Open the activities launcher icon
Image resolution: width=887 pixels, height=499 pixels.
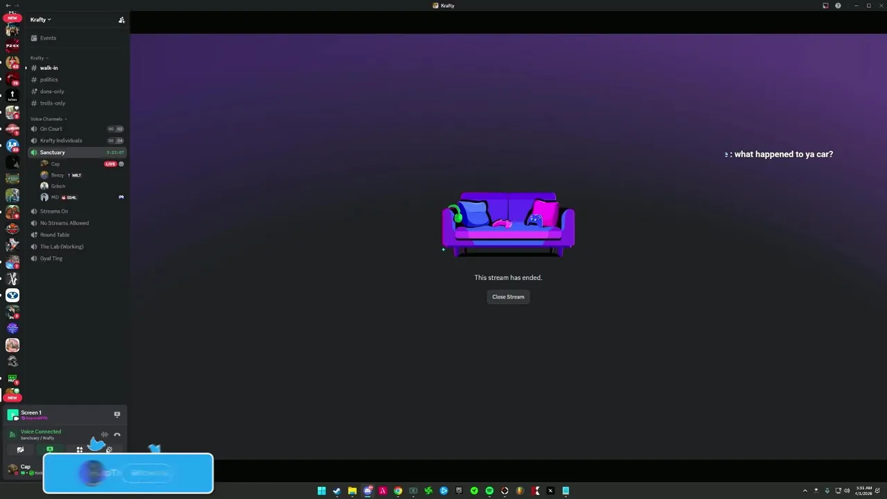coord(80,450)
